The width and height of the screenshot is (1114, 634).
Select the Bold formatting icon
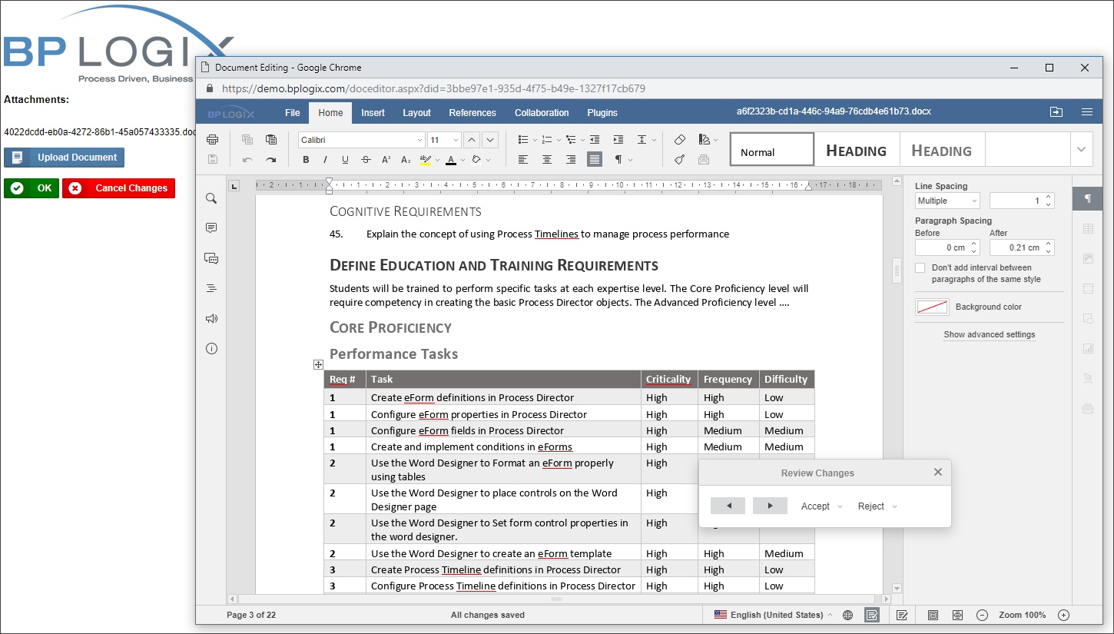coord(306,159)
